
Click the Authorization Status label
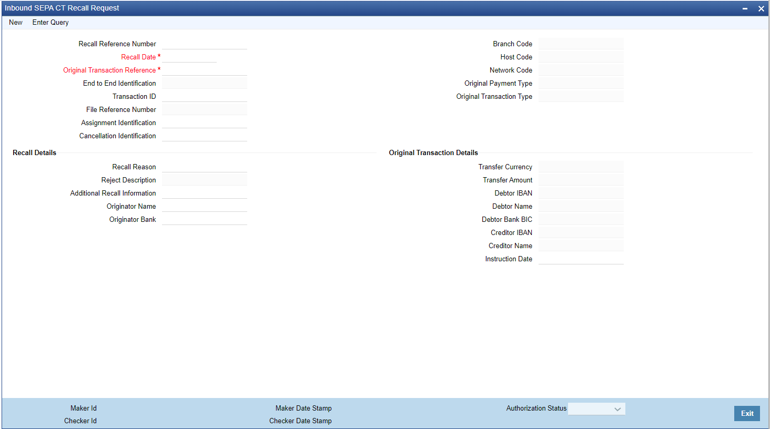coord(536,408)
